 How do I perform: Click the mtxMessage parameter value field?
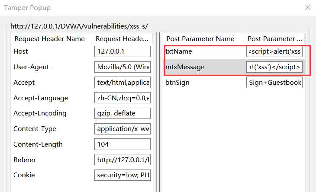[x=274, y=67]
